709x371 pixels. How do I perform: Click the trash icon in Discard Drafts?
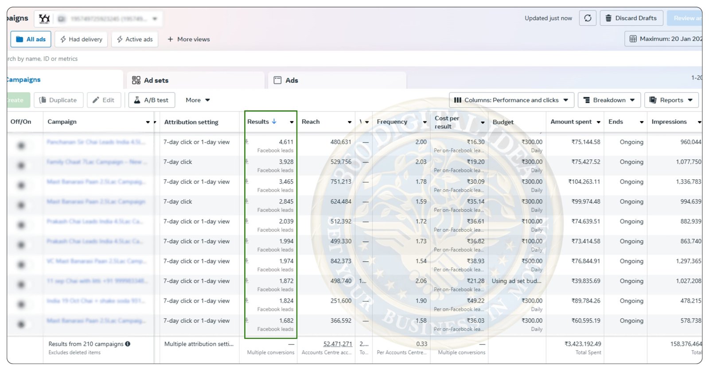pyautogui.click(x=608, y=18)
